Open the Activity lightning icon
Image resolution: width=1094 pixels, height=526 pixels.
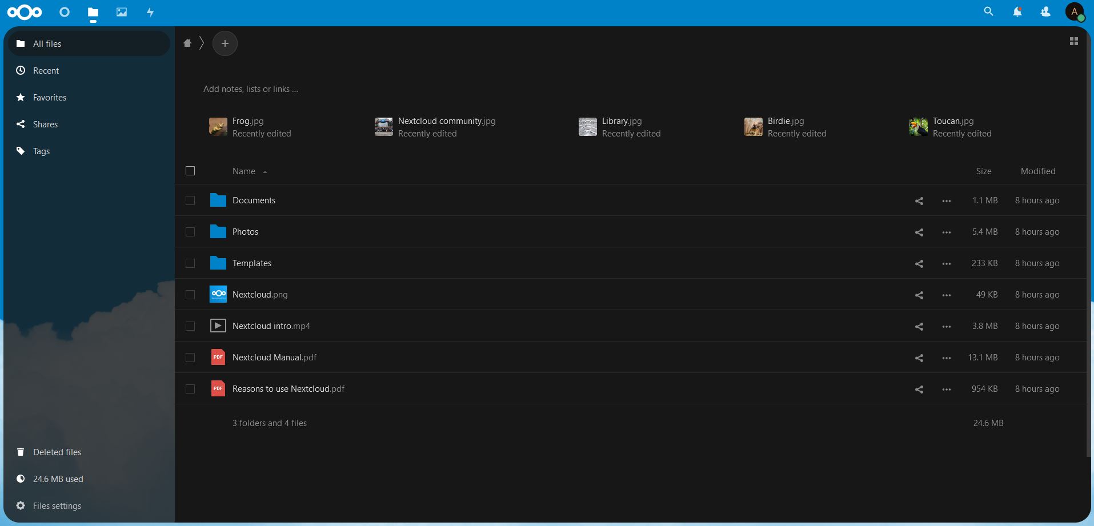point(150,12)
